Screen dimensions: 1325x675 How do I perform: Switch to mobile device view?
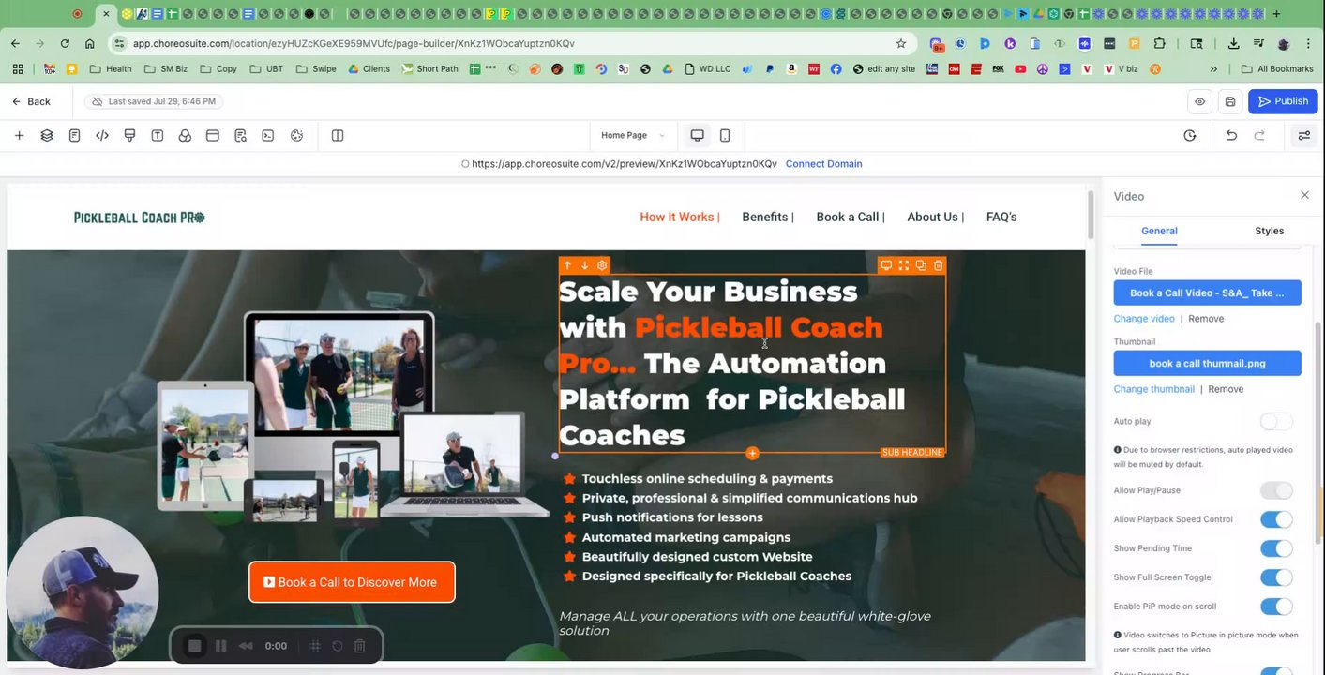coord(725,136)
